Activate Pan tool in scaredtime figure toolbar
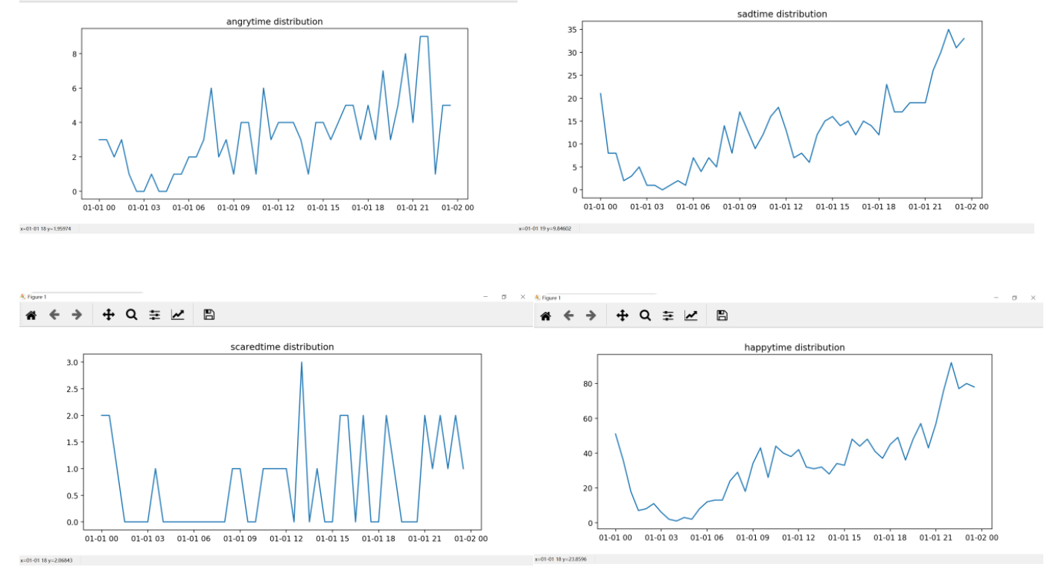The image size is (1053, 570). [x=109, y=315]
